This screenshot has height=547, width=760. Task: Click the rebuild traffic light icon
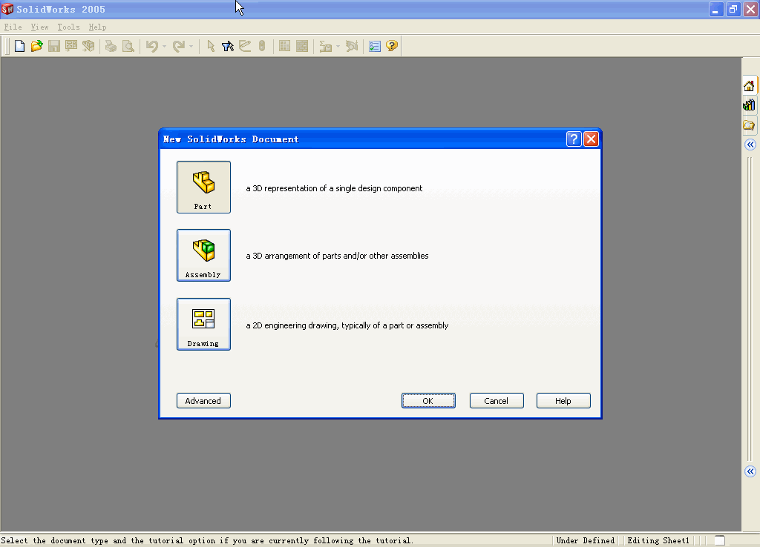click(x=262, y=46)
